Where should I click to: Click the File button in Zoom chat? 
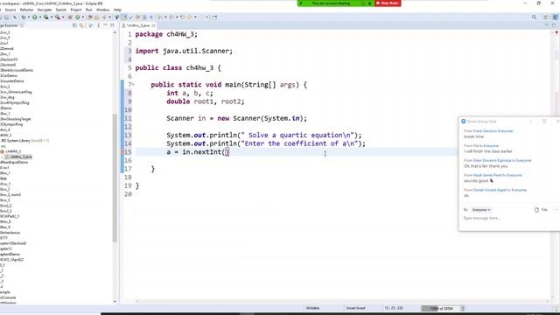pos(541,210)
